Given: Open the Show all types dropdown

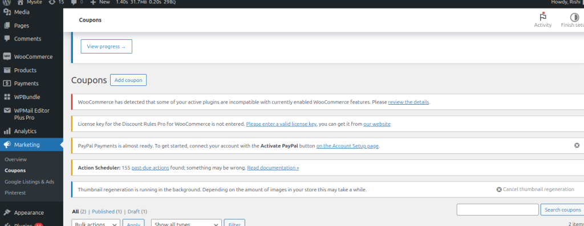Looking at the screenshot, I should click(186, 223).
